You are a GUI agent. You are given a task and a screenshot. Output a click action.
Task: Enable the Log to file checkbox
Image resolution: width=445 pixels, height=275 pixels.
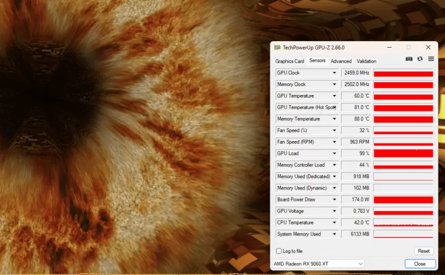(x=279, y=251)
